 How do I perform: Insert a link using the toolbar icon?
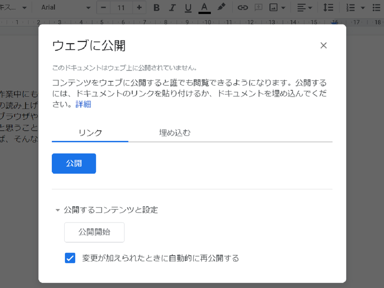point(243,7)
